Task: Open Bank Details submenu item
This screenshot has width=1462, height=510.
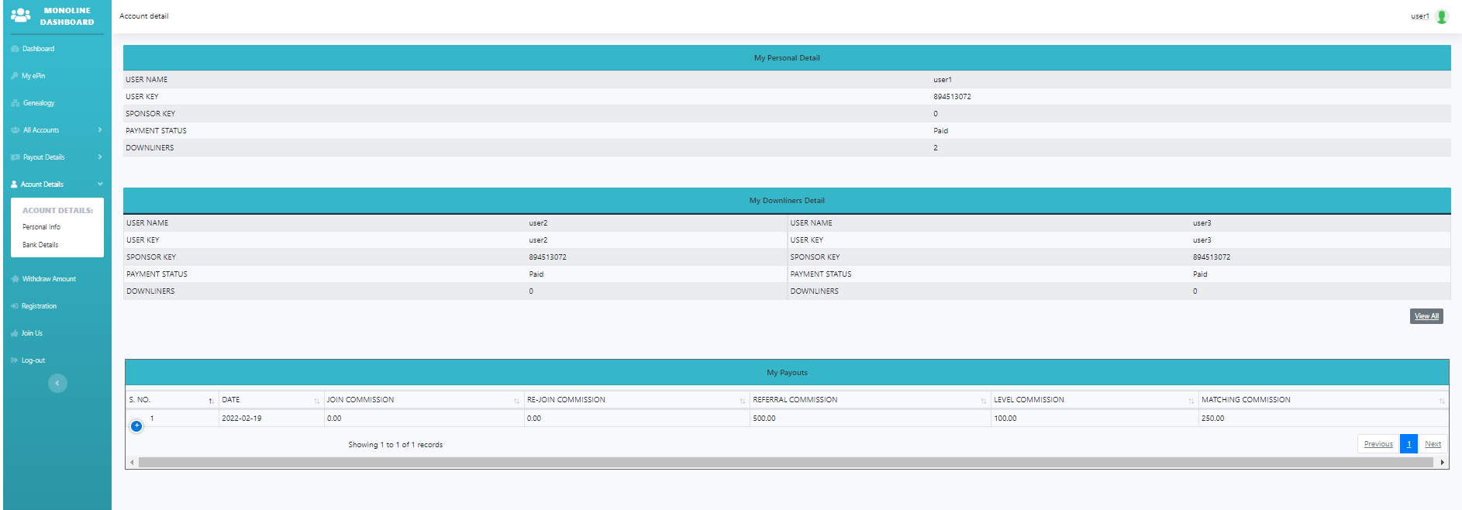Action: pyautogui.click(x=40, y=245)
